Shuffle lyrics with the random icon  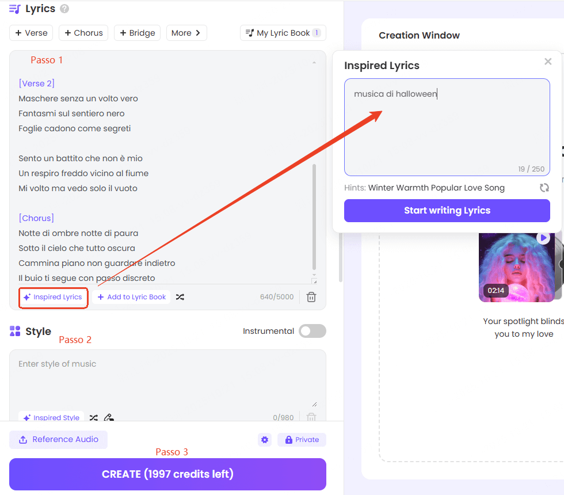180,297
